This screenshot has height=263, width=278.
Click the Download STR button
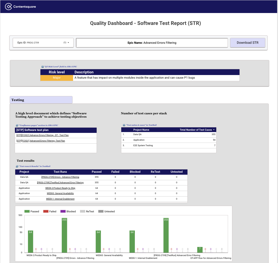tap(247, 42)
